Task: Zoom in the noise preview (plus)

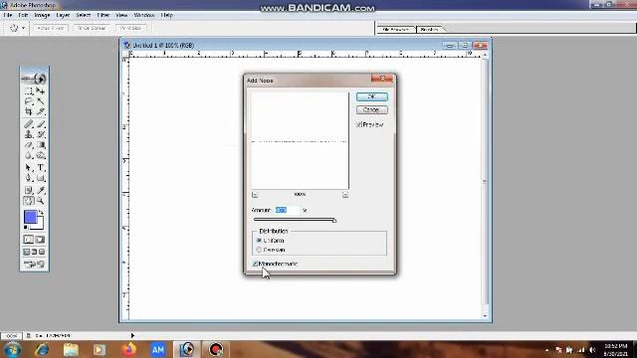Action: click(345, 195)
